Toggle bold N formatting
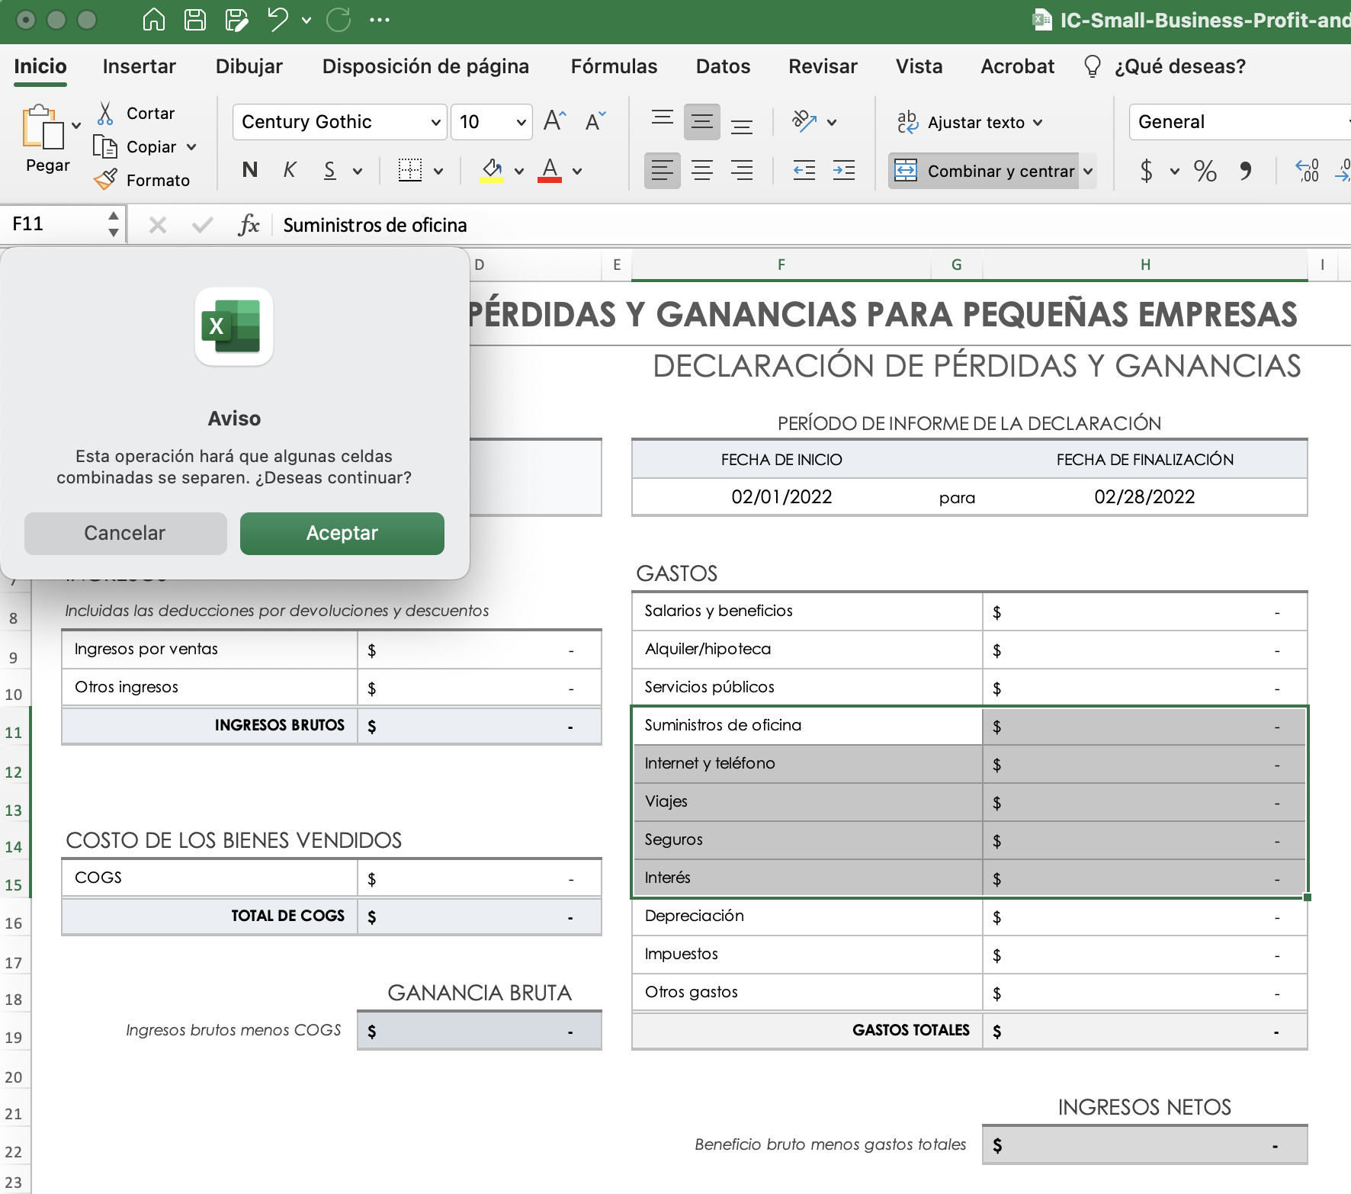1351x1194 pixels. (249, 170)
